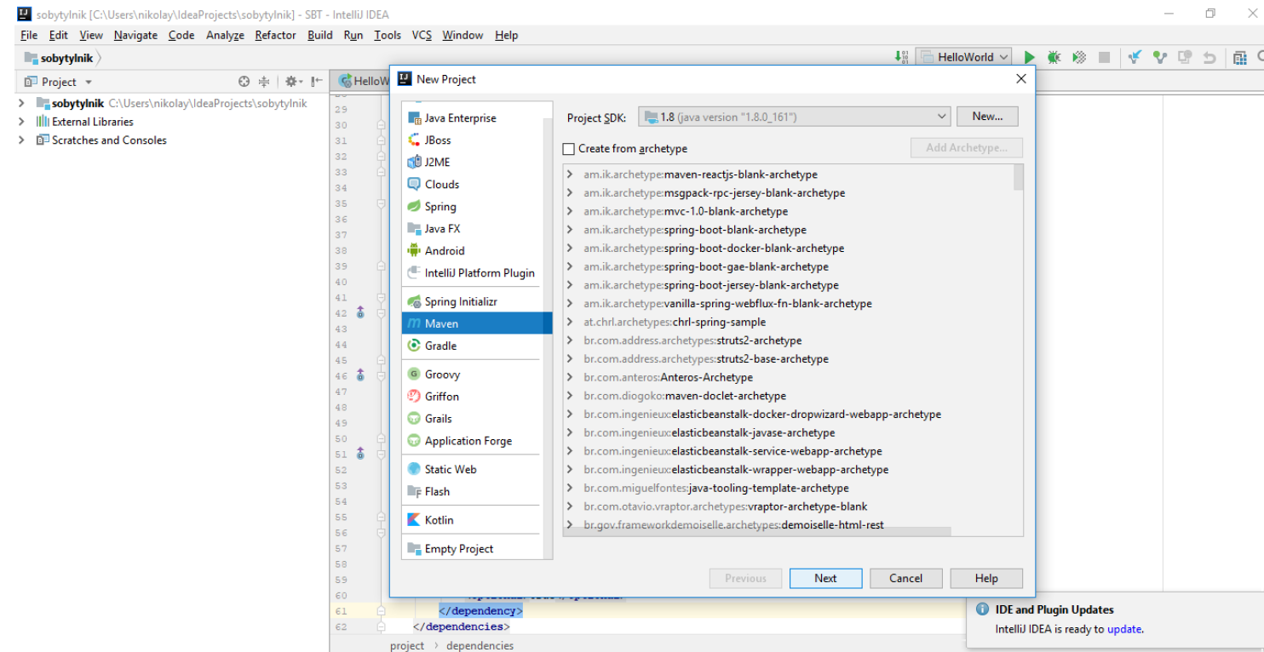The image size is (1264, 652).
Task: Click the Scroll from Source target icon
Action: point(244,82)
